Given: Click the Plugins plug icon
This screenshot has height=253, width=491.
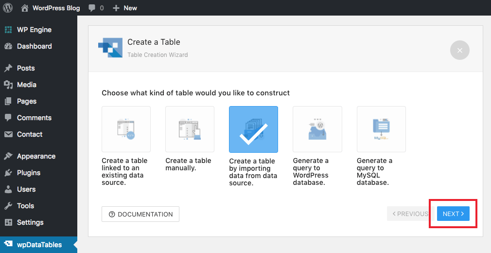Looking at the screenshot, I should point(8,173).
